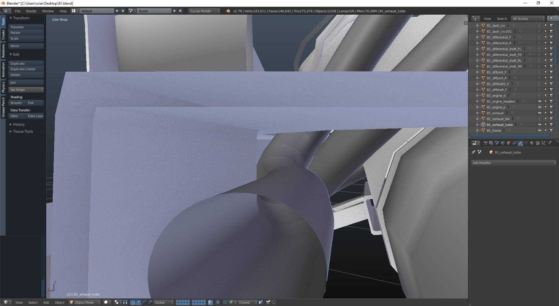Click the scale manipulator icon

[x=150, y=302]
